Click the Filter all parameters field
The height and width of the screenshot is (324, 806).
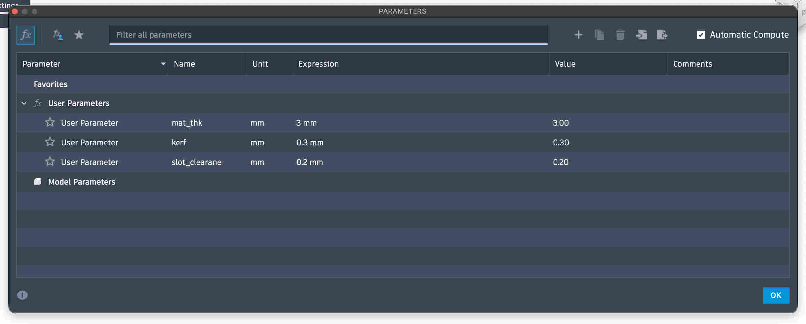[x=328, y=35]
